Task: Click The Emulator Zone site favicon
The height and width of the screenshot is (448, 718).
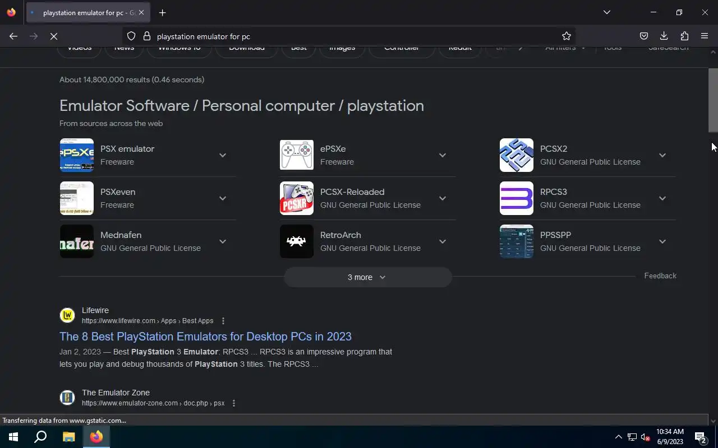Action: (67, 398)
